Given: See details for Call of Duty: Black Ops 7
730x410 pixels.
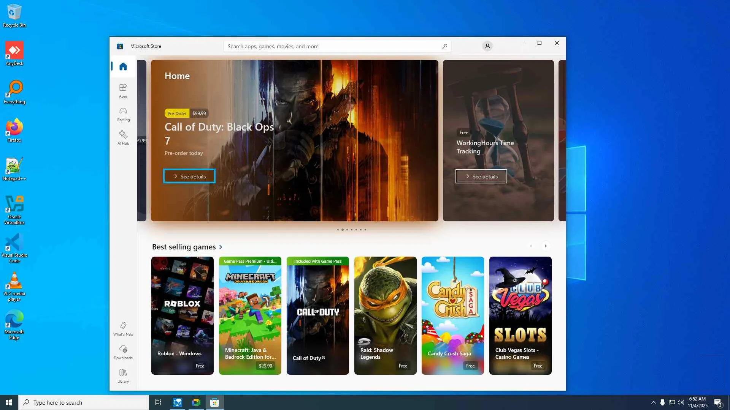Looking at the screenshot, I should [189, 177].
